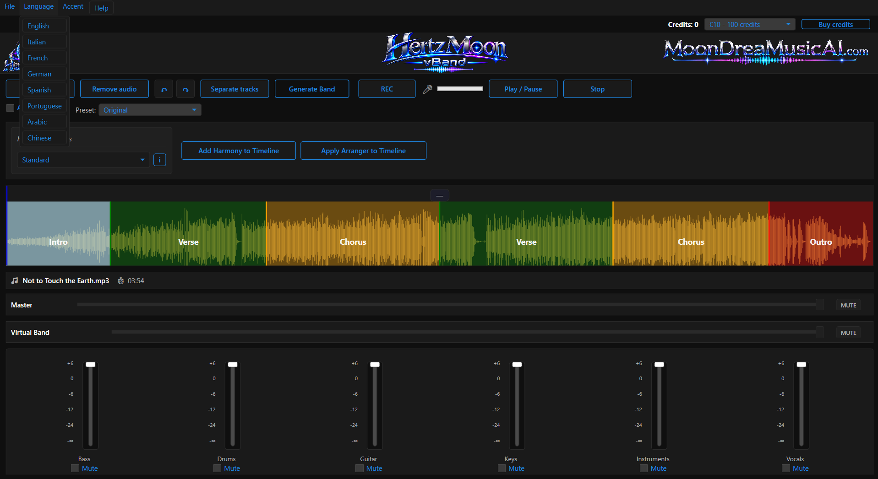Click the microphone input level bar
Screen dimensions: 878x479
tap(460, 89)
